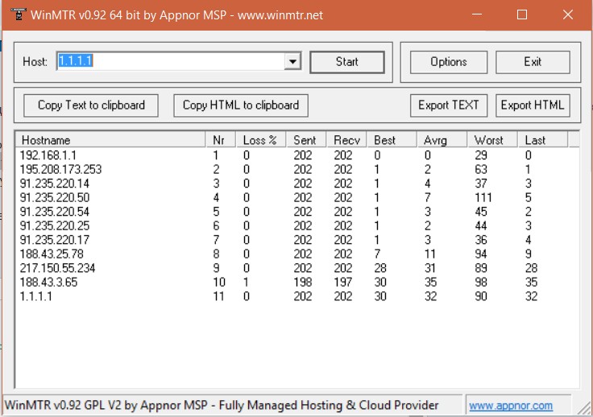
Task: Select the 188.43.3.65 hop row
Action: [x=48, y=282]
